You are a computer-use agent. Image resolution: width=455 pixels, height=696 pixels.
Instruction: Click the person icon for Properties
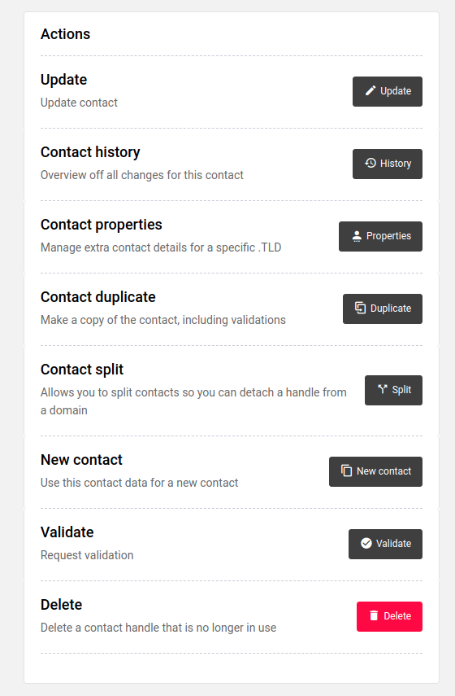(357, 236)
